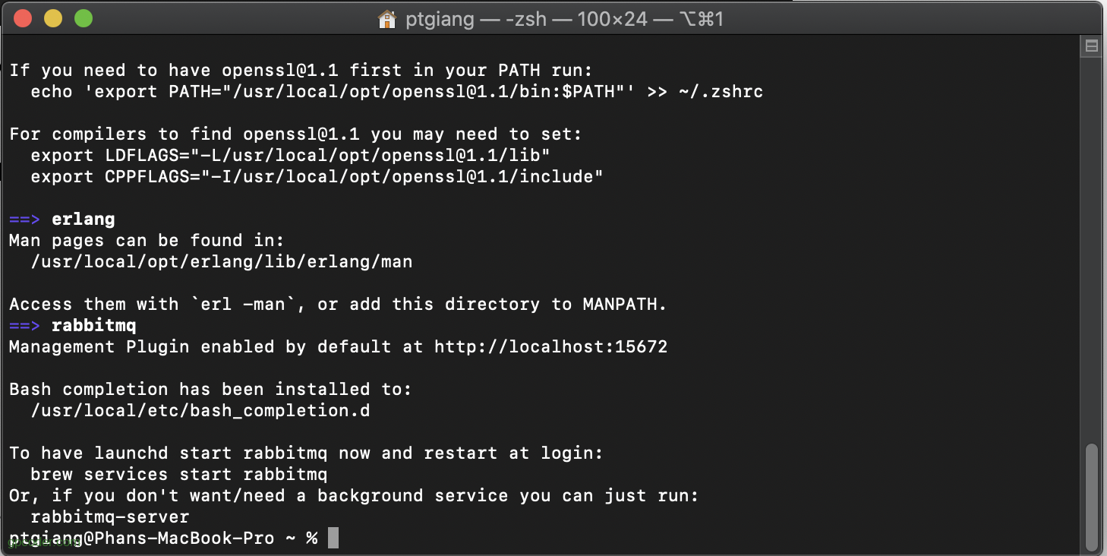Zoom the Terminal window with green button
Image resolution: width=1107 pixels, height=556 pixels.
(x=84, y=18)
